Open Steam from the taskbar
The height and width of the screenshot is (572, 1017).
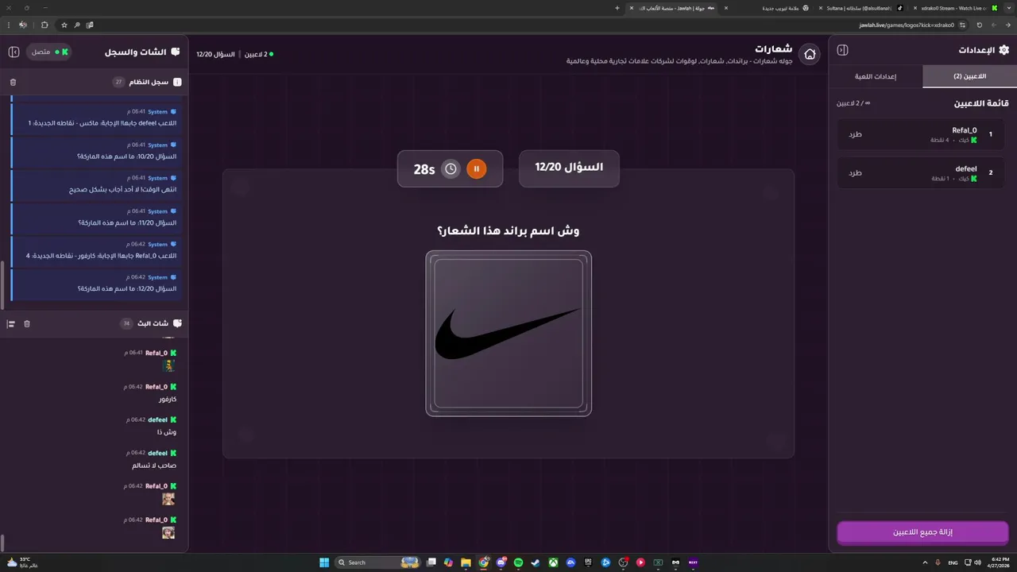(536, 562)
